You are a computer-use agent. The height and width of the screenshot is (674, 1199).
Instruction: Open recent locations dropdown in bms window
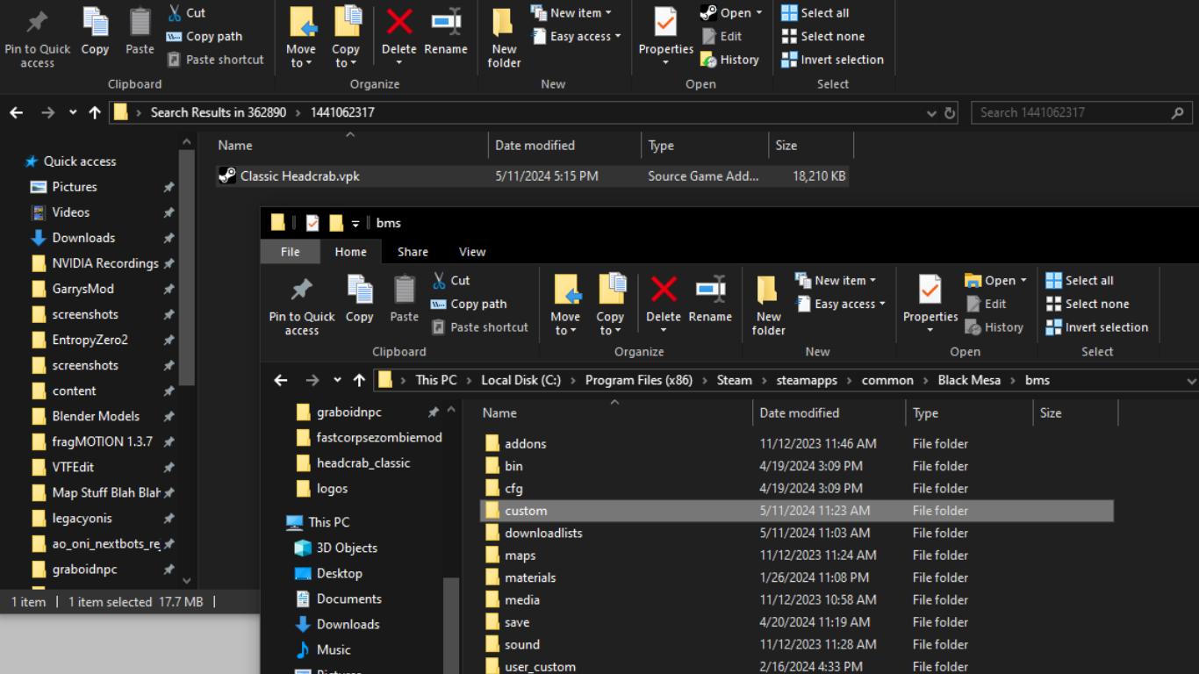coord(337,380)
